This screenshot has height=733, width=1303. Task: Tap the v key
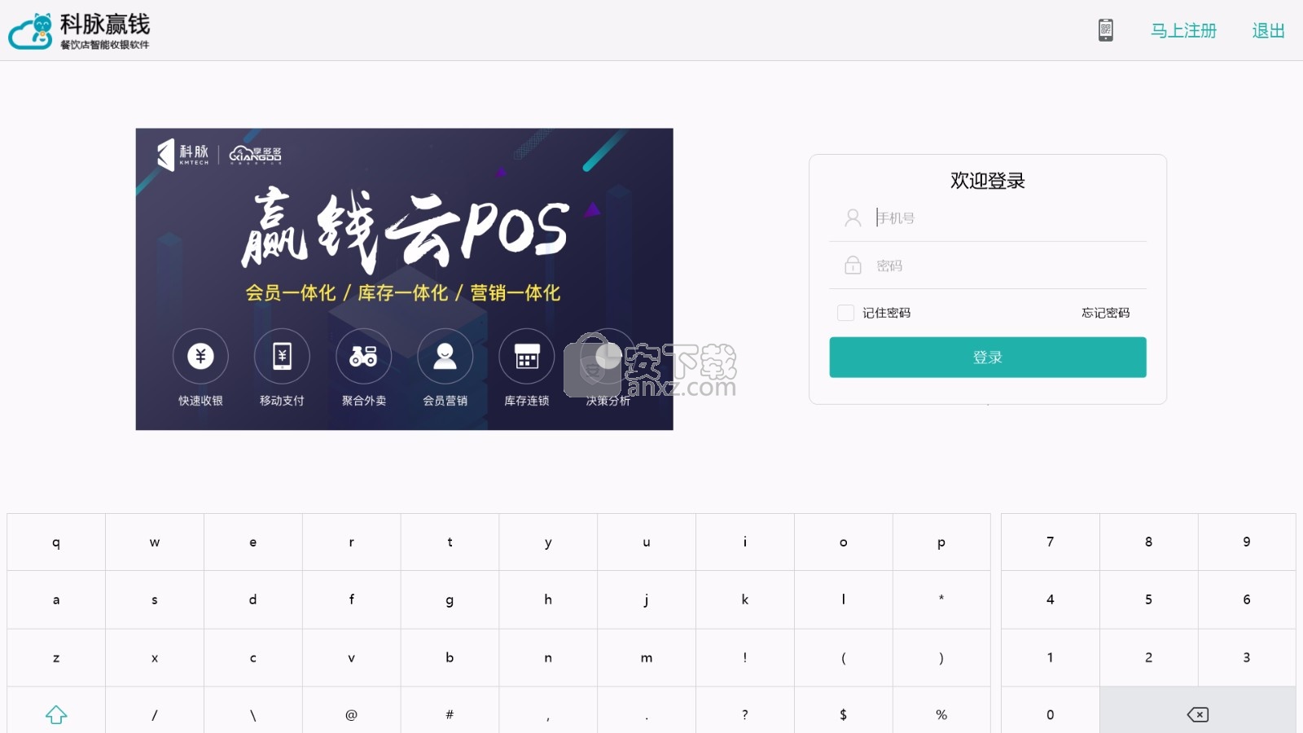tap(352, 657)
